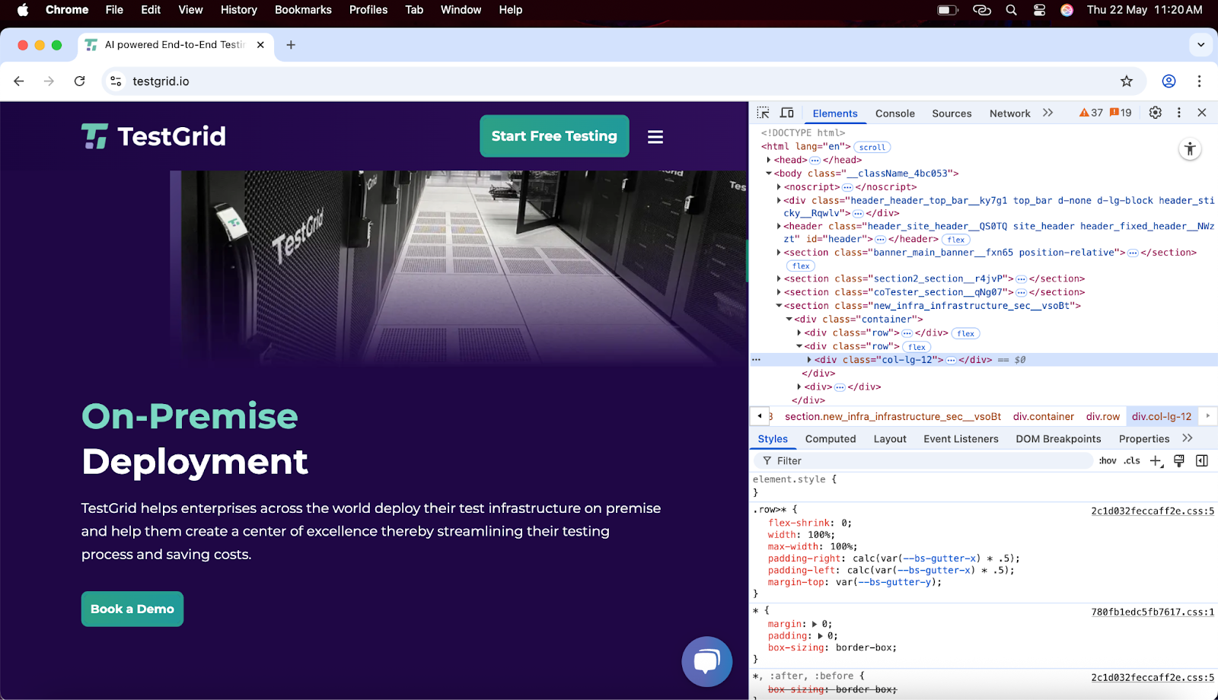The image size is (1218, 700).
Task: Activate the DevTools element inspector picker
Action: tap(763, 113)
